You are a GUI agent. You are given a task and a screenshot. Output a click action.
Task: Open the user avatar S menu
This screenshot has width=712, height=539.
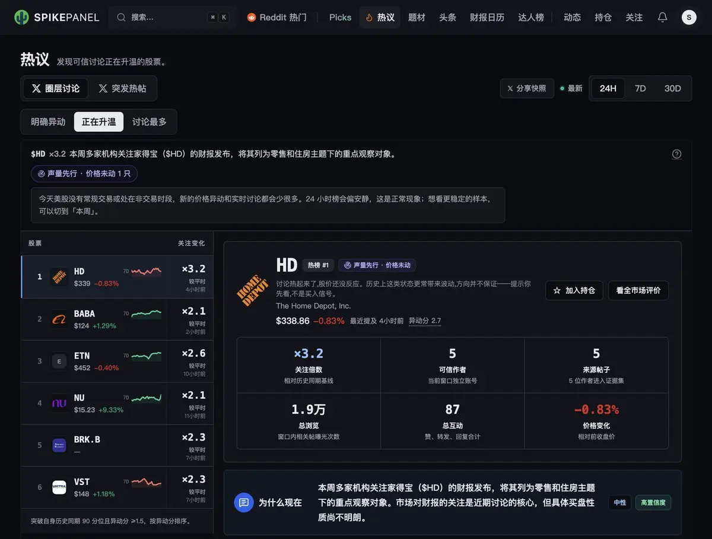[689, 17]
